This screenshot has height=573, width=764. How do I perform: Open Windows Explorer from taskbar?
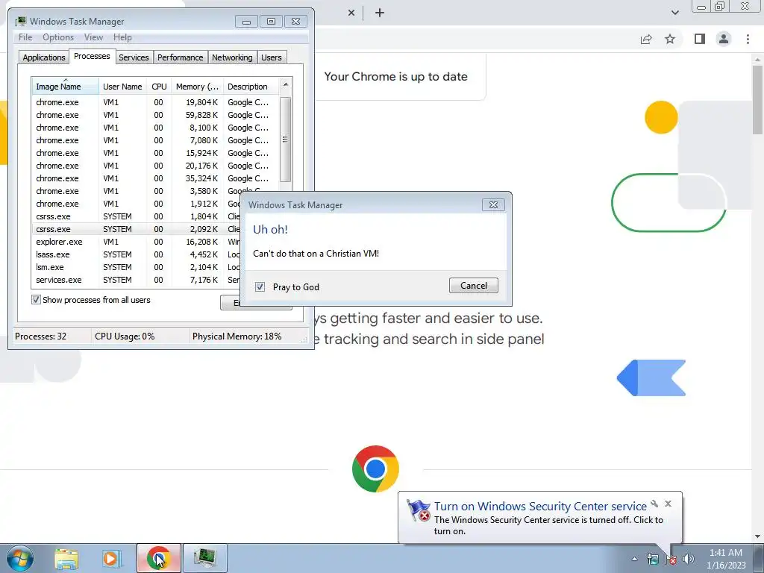click(66, 558)
